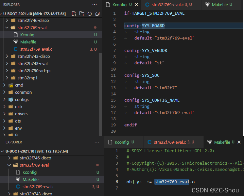
Task: Collapse stm32f769-eval folder in top explorer
Action: 7,27
